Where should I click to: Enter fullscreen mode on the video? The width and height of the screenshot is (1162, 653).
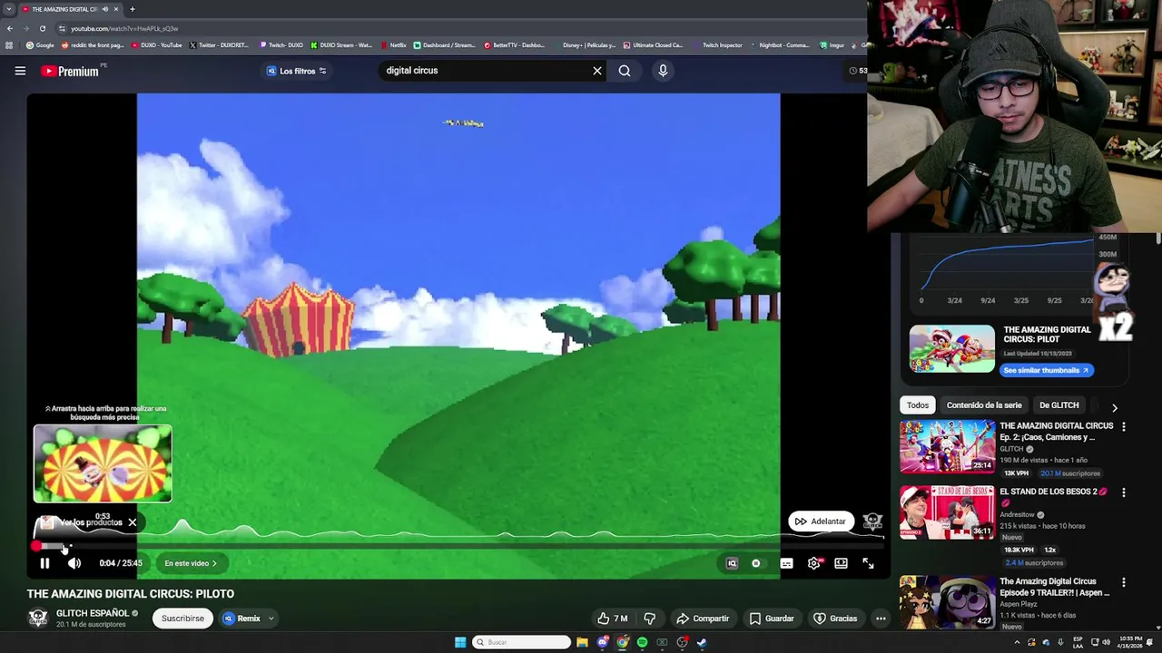coord(868,563)
